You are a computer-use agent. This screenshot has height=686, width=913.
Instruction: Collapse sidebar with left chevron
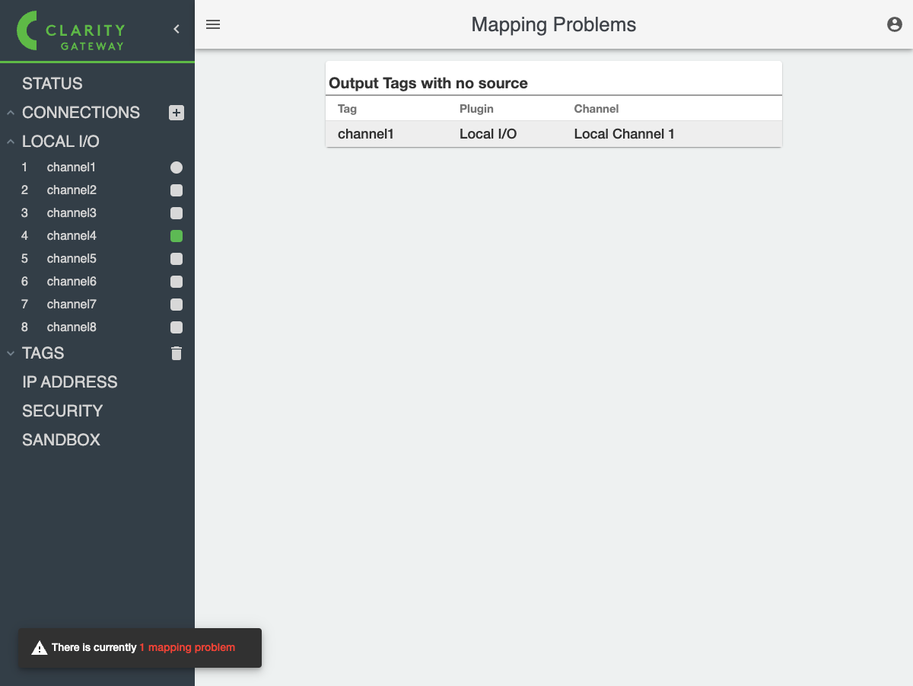pyautogui.click(x=177, y=29)
